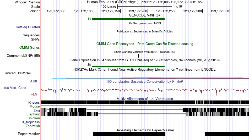Click Short Genetic Variants dbSNP title
Screen dimensions: 249x140
pyautogui.click(x=145, y=52)
